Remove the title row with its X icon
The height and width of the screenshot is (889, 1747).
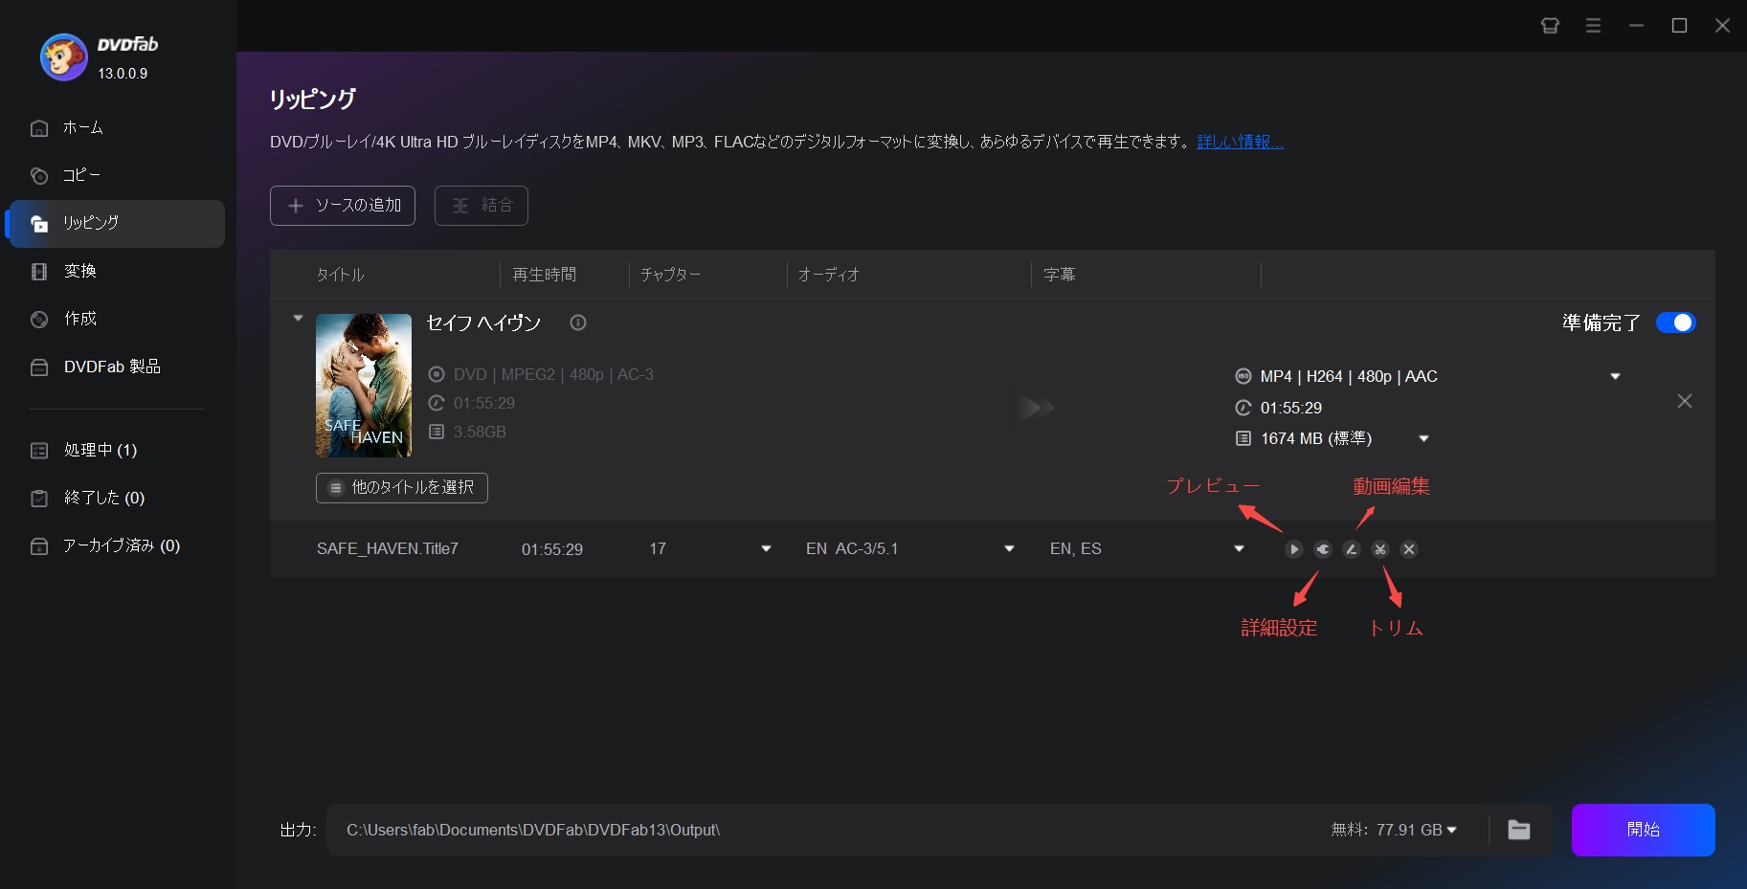(1408, 549)
